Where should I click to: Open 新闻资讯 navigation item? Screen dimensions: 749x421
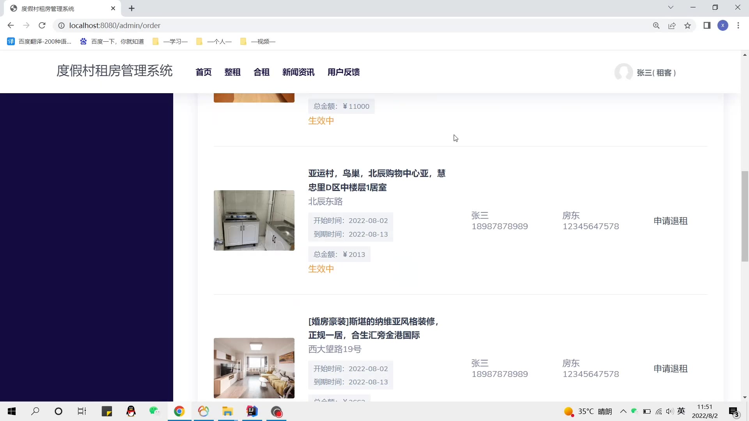298,72
